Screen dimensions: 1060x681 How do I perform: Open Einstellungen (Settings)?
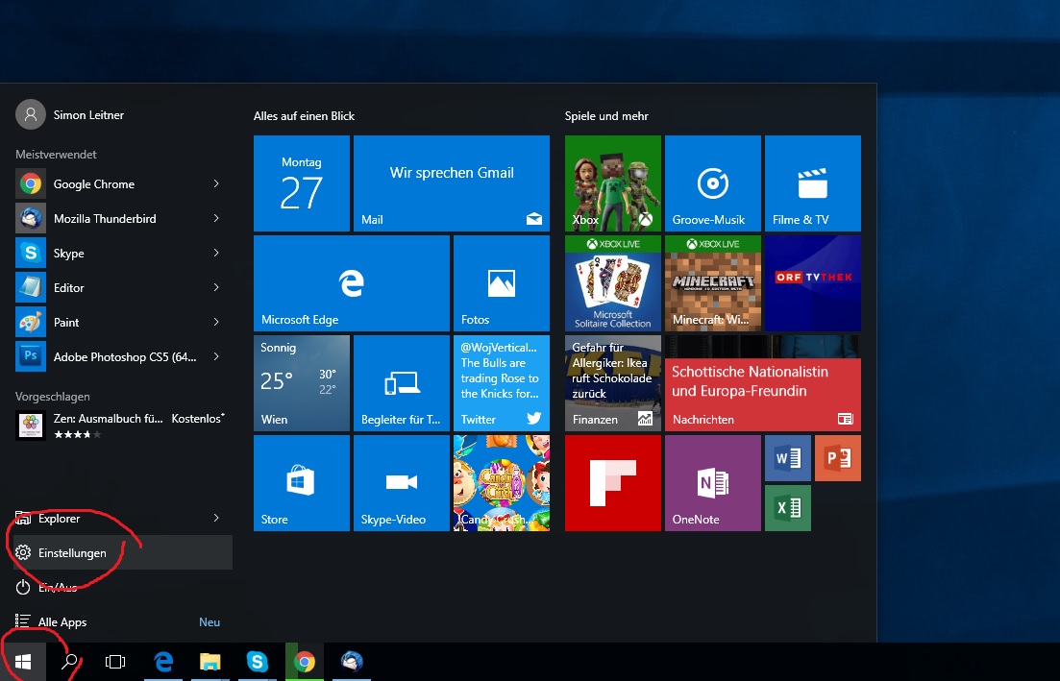coord(123,552)
